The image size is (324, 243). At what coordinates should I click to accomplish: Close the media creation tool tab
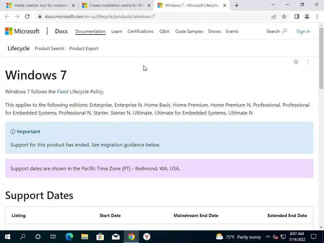point(73,5)
